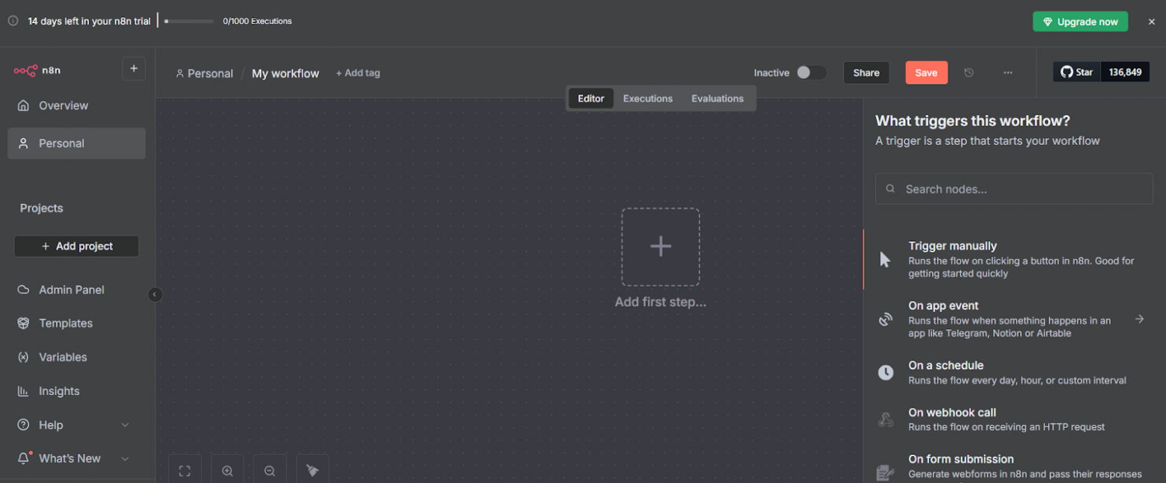Screen dimensions: 1166x483
Task: Open Overview from the sidebar
Action: pos(76,105)
